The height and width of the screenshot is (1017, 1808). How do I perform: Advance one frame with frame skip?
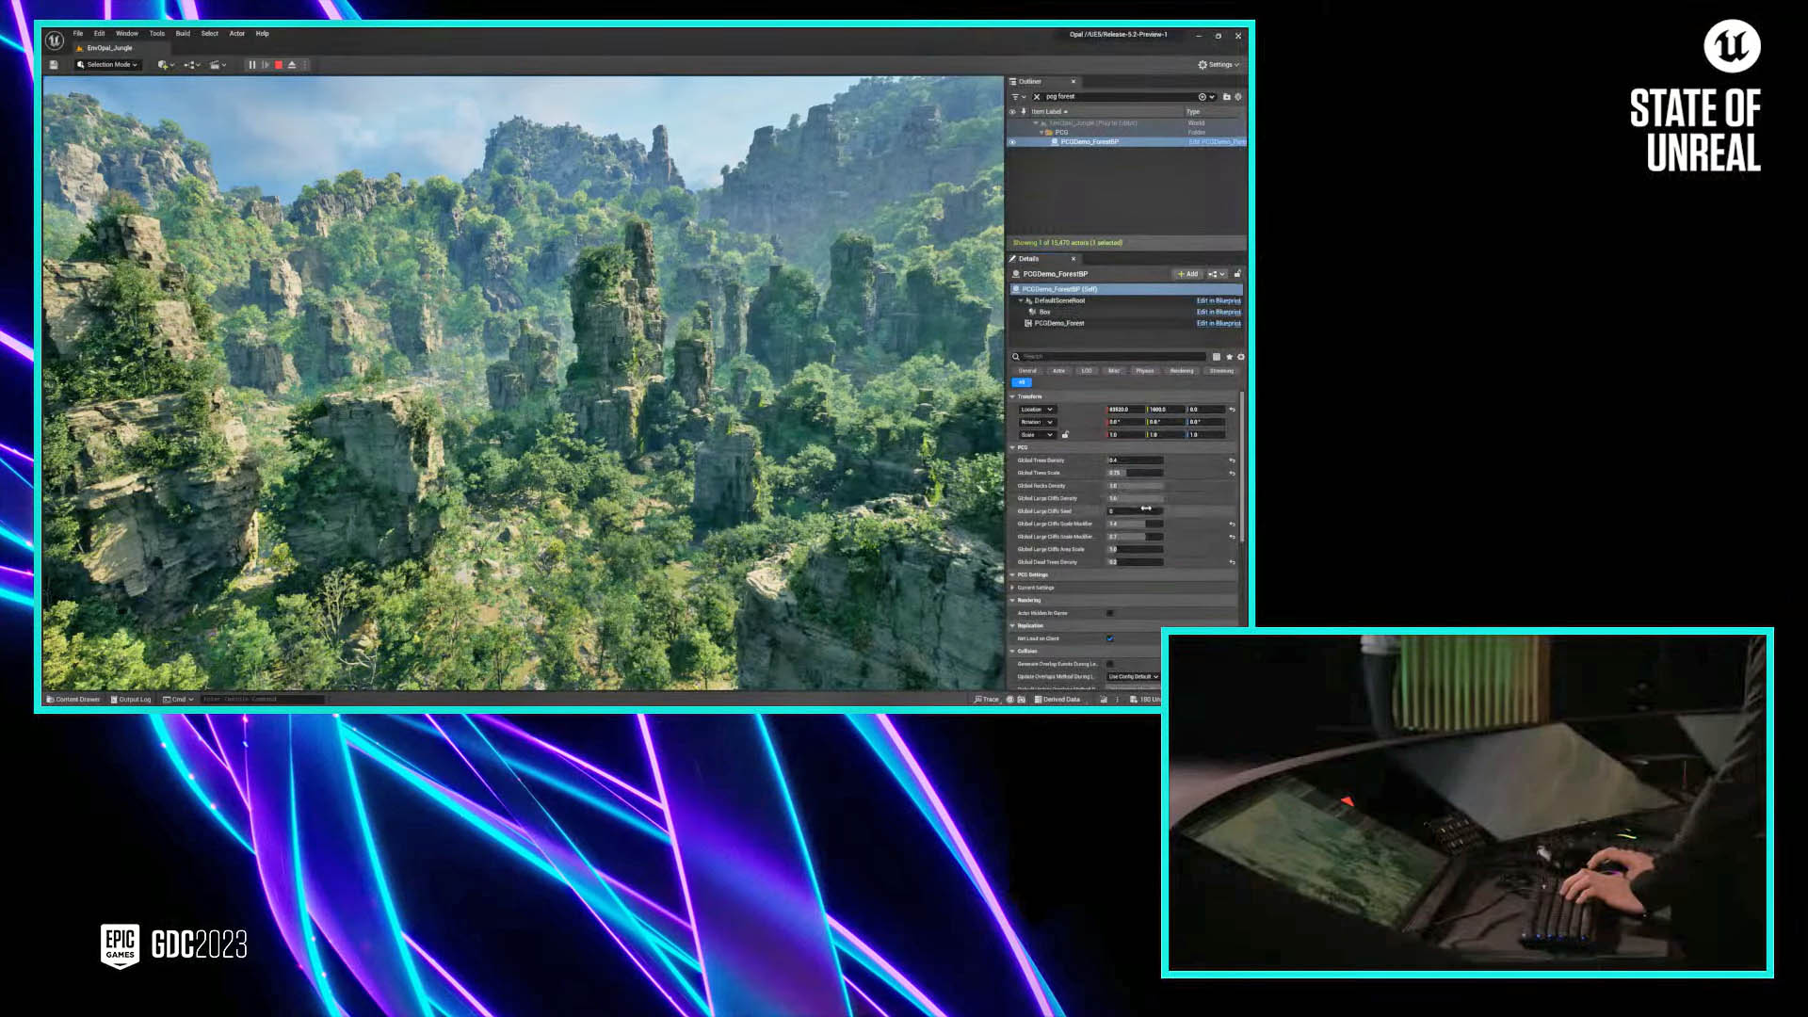click(x=266, y=65)
